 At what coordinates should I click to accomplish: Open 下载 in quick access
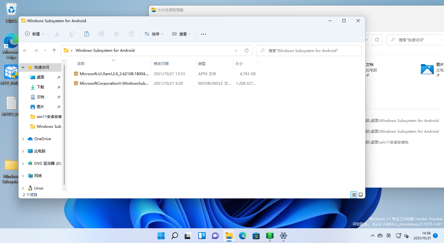click(x=40, y=87)
